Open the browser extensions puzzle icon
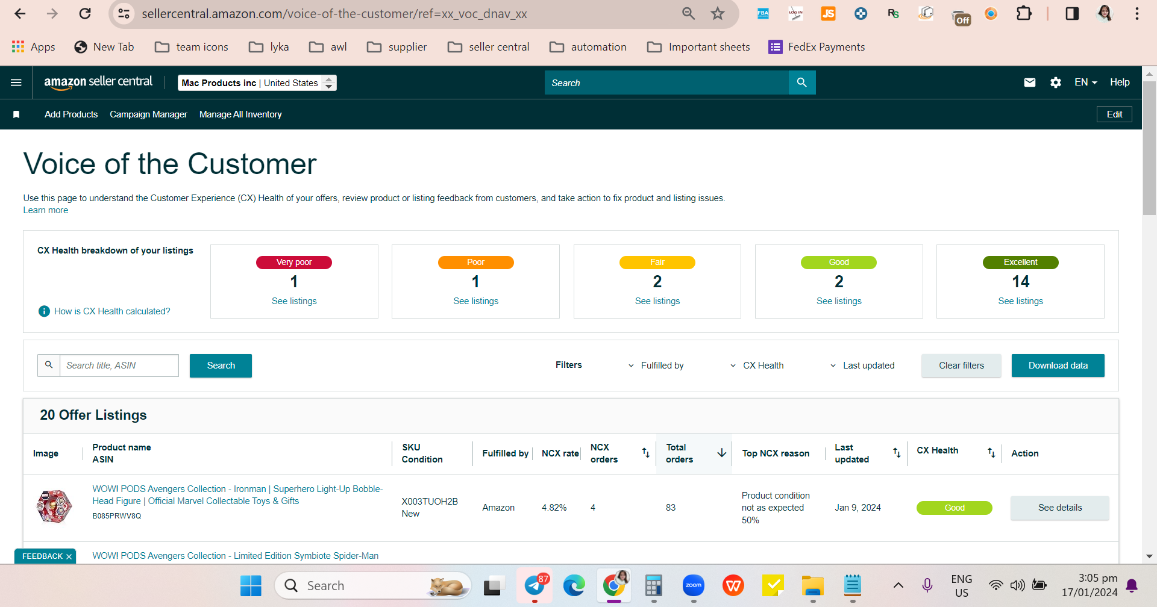The image size is (1157, 607). [x=1024, y=13]
